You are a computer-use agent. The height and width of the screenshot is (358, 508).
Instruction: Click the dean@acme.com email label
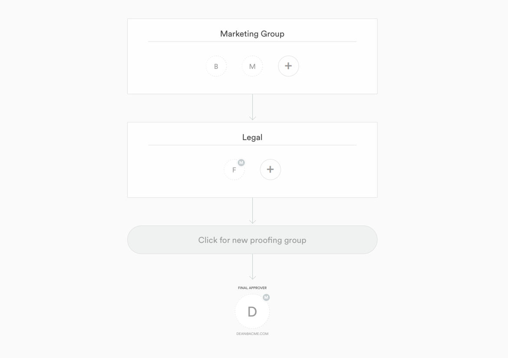pyautogui.click(x=252, y=334)
